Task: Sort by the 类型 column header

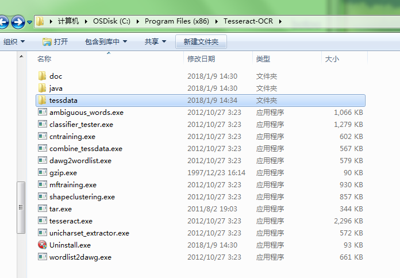Action: [263, 59]
